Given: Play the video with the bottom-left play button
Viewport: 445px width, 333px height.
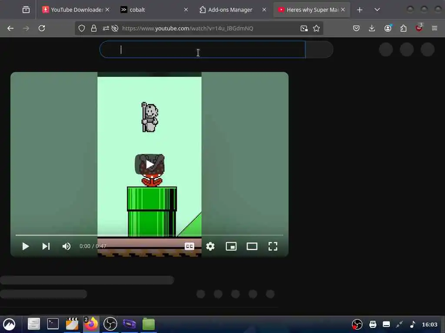Looking at the screenshot, I should pos(25,246).
